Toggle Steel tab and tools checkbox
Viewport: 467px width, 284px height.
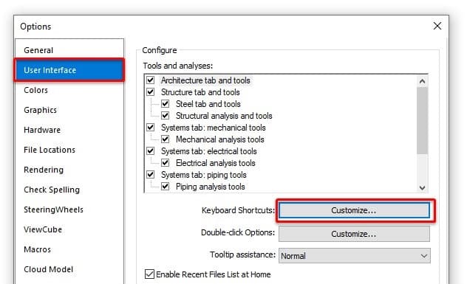click(x=165, y=104)
